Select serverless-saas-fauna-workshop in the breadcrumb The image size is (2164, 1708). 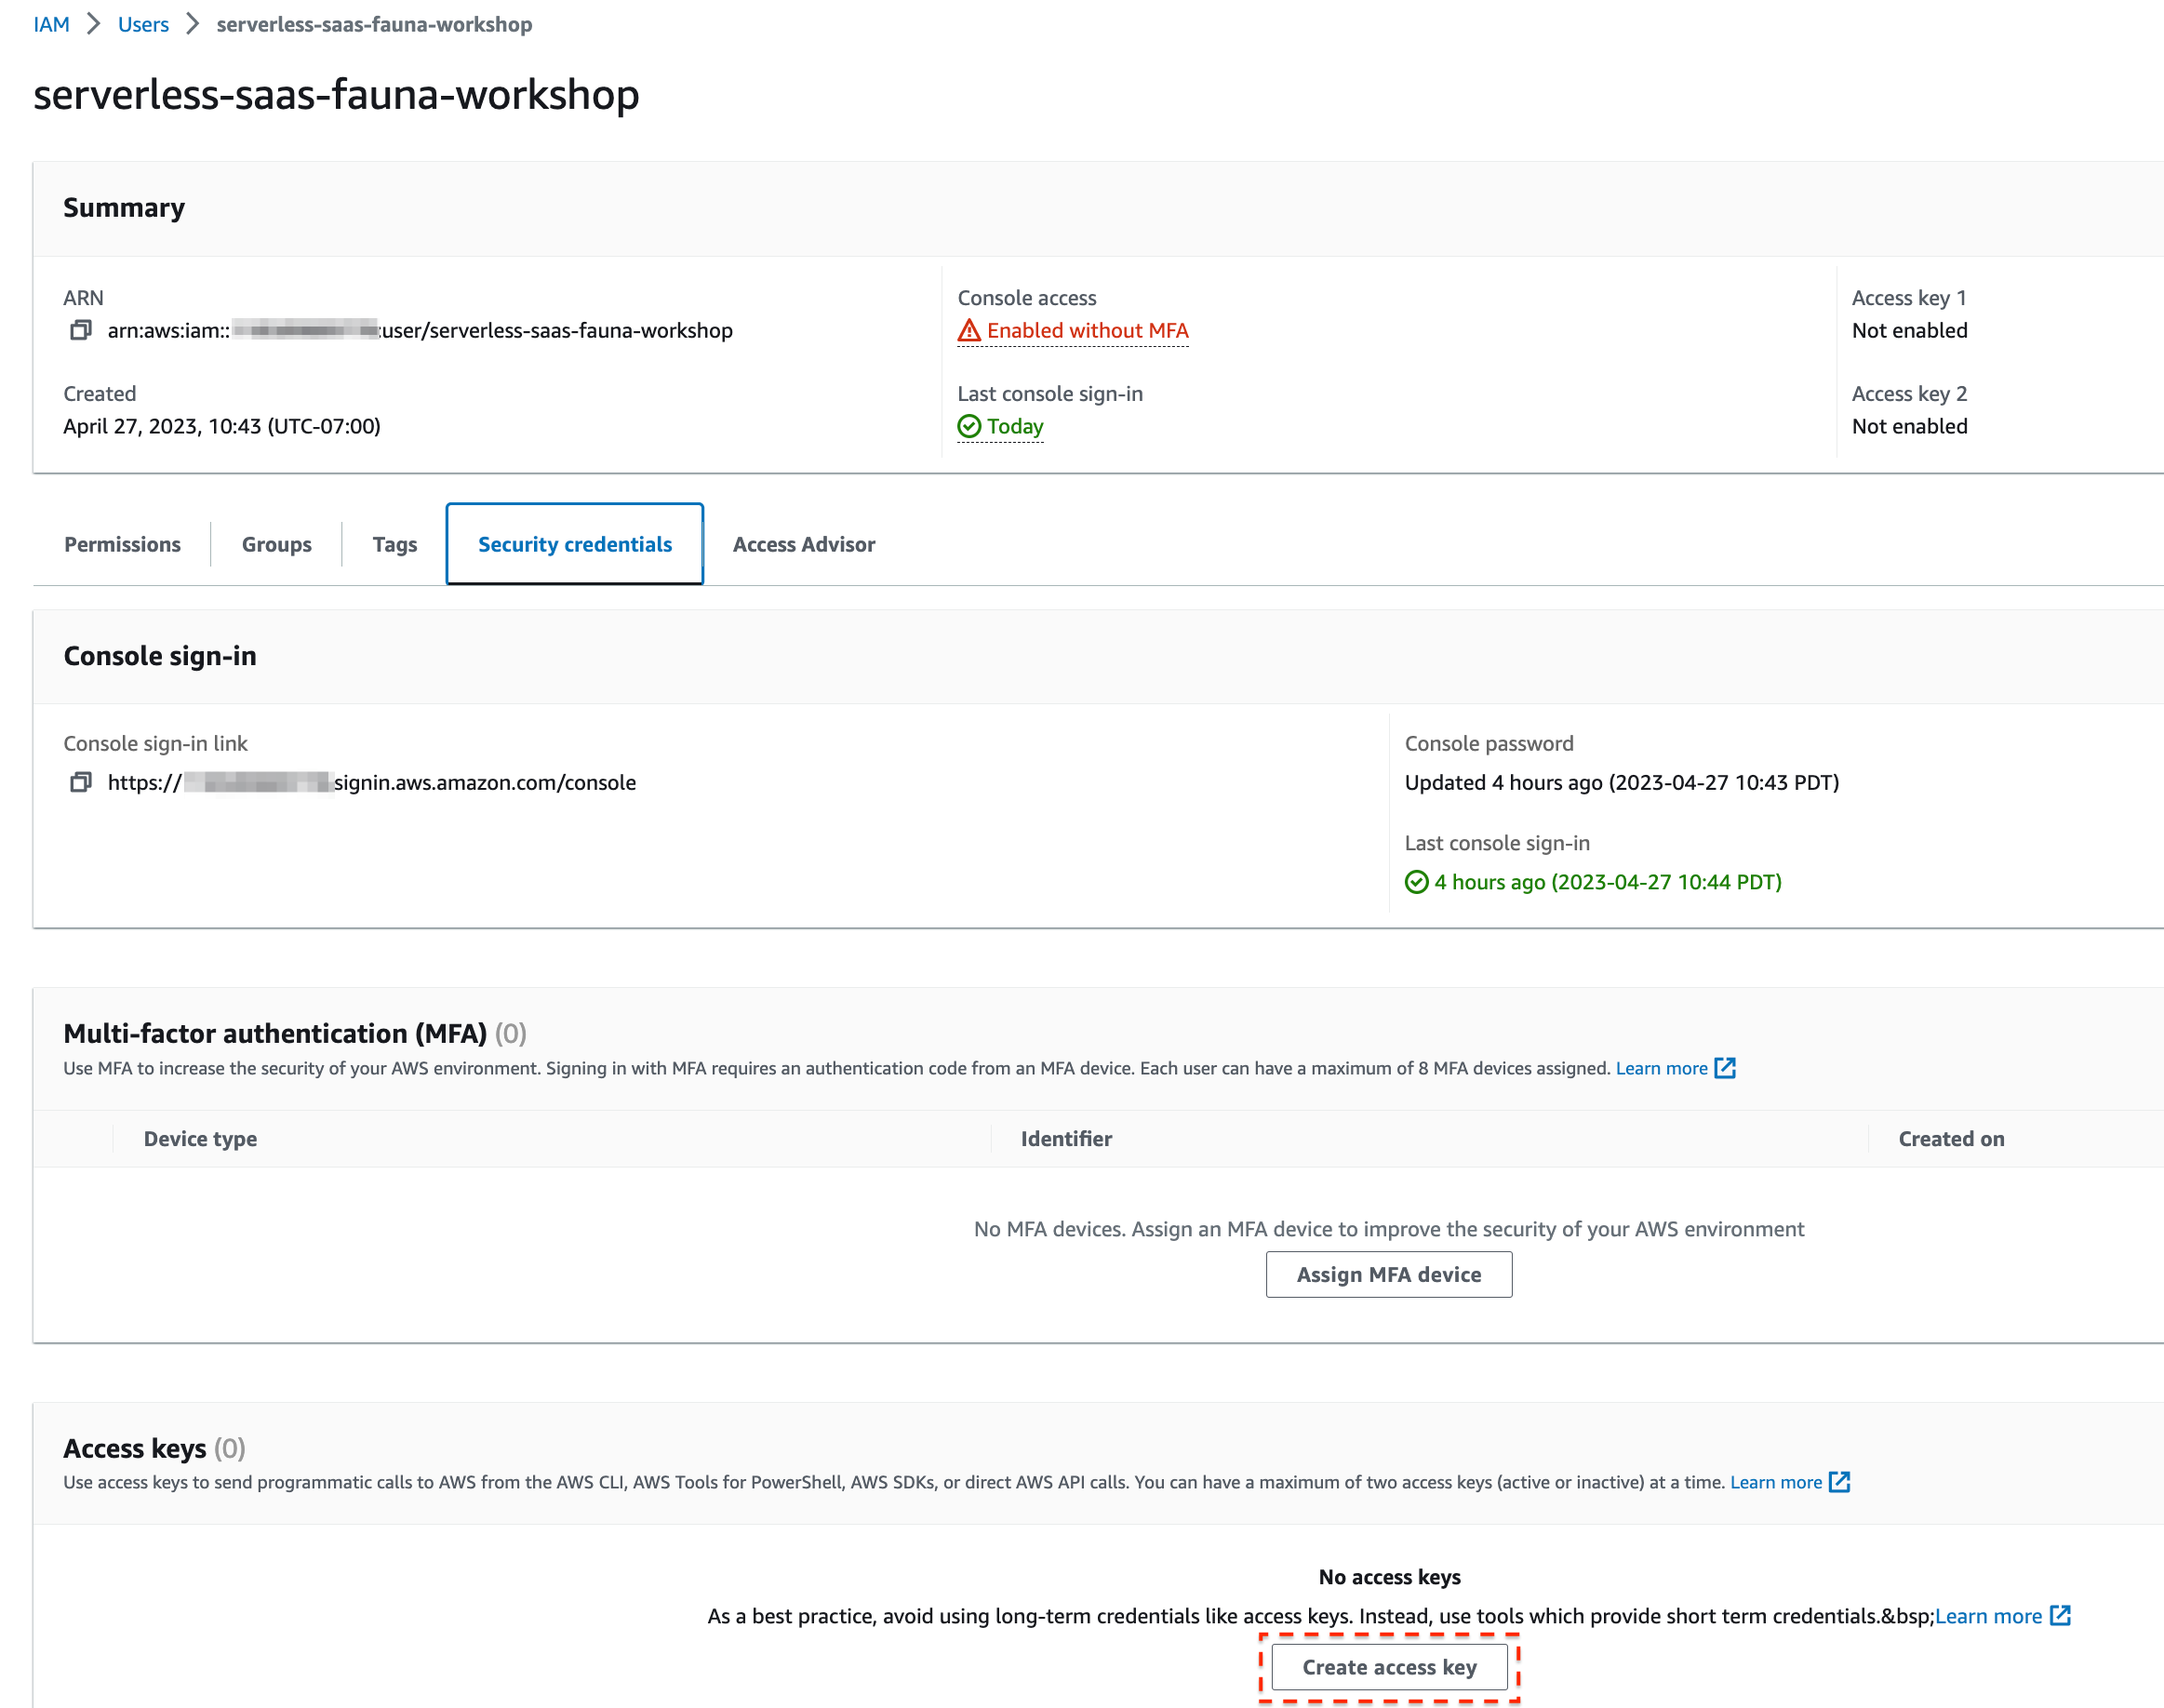click(374, 24)
